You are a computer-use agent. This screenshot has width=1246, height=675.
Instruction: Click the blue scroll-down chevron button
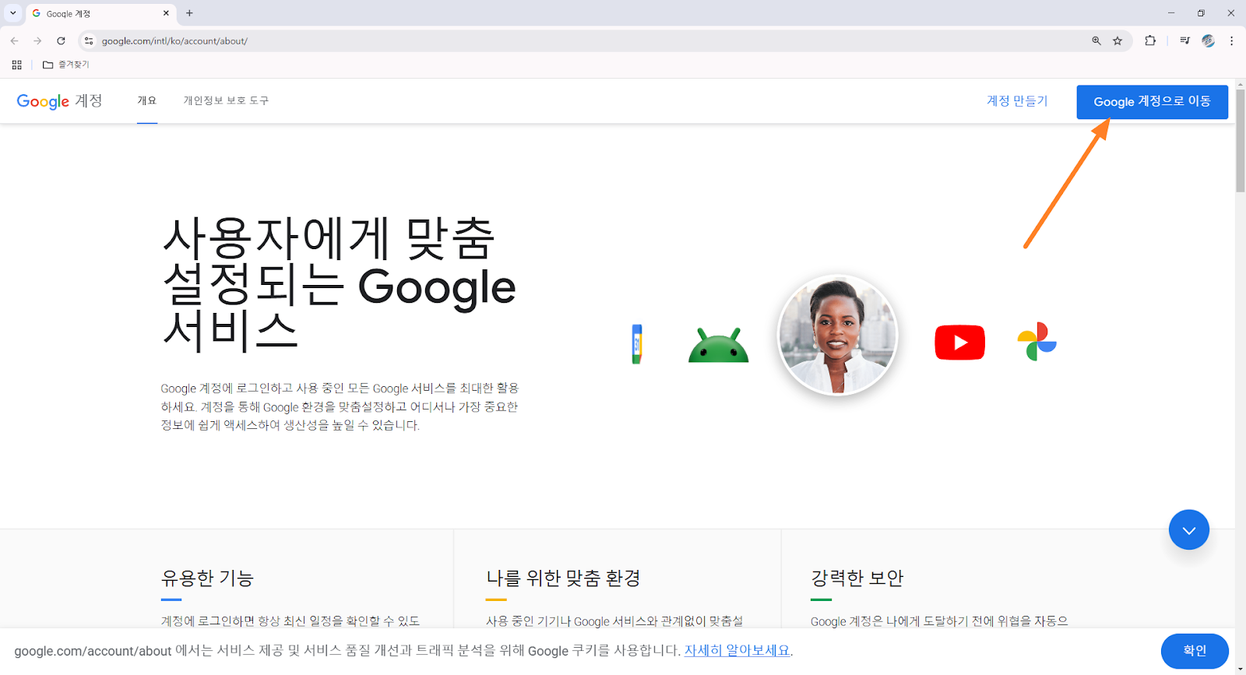1188,529
